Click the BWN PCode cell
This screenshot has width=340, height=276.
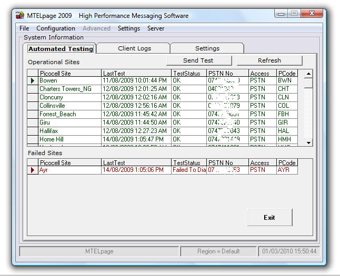(x=287, y=80)
